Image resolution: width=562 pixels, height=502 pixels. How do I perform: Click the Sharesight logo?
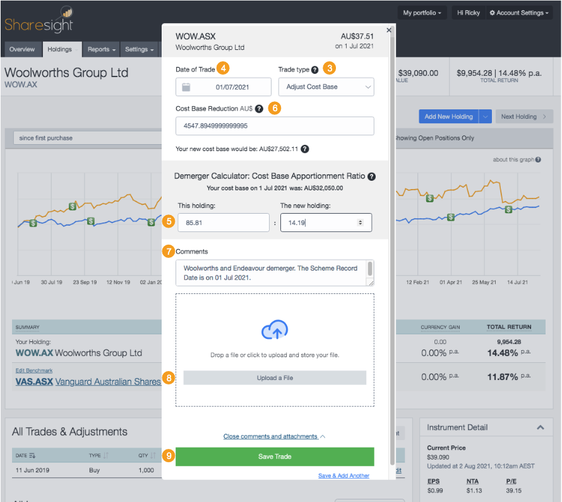click(39, 20)
